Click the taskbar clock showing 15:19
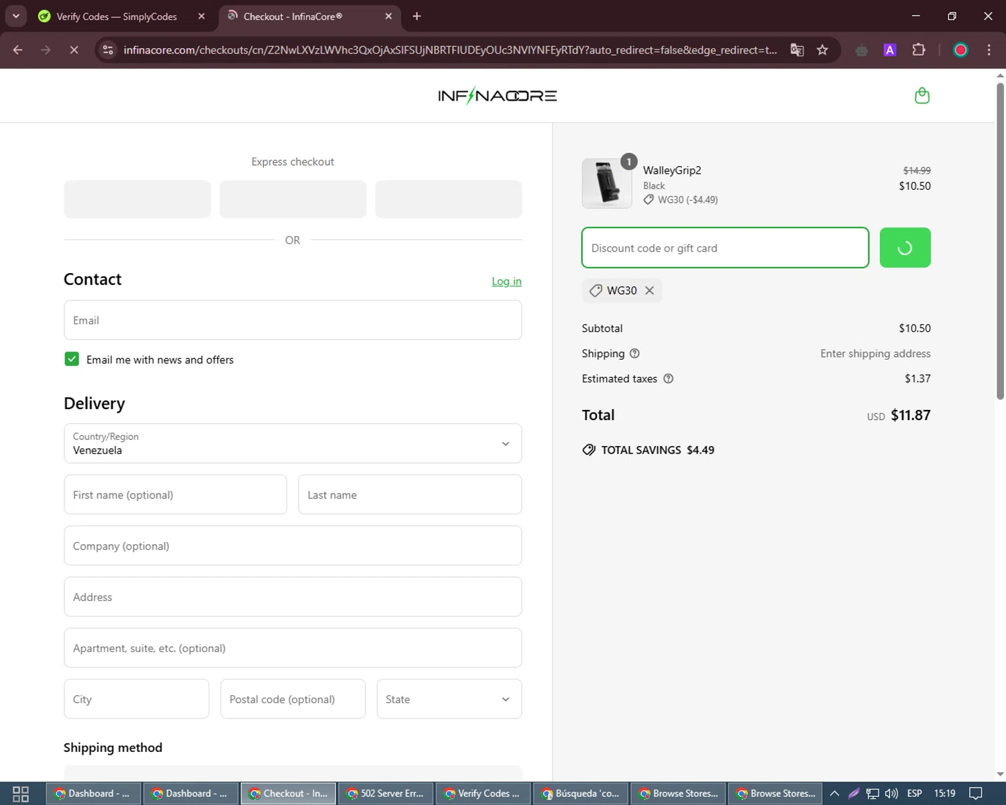 (944, 794)
